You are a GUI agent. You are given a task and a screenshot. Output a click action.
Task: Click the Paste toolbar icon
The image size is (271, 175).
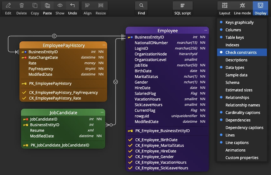(47, 6)
